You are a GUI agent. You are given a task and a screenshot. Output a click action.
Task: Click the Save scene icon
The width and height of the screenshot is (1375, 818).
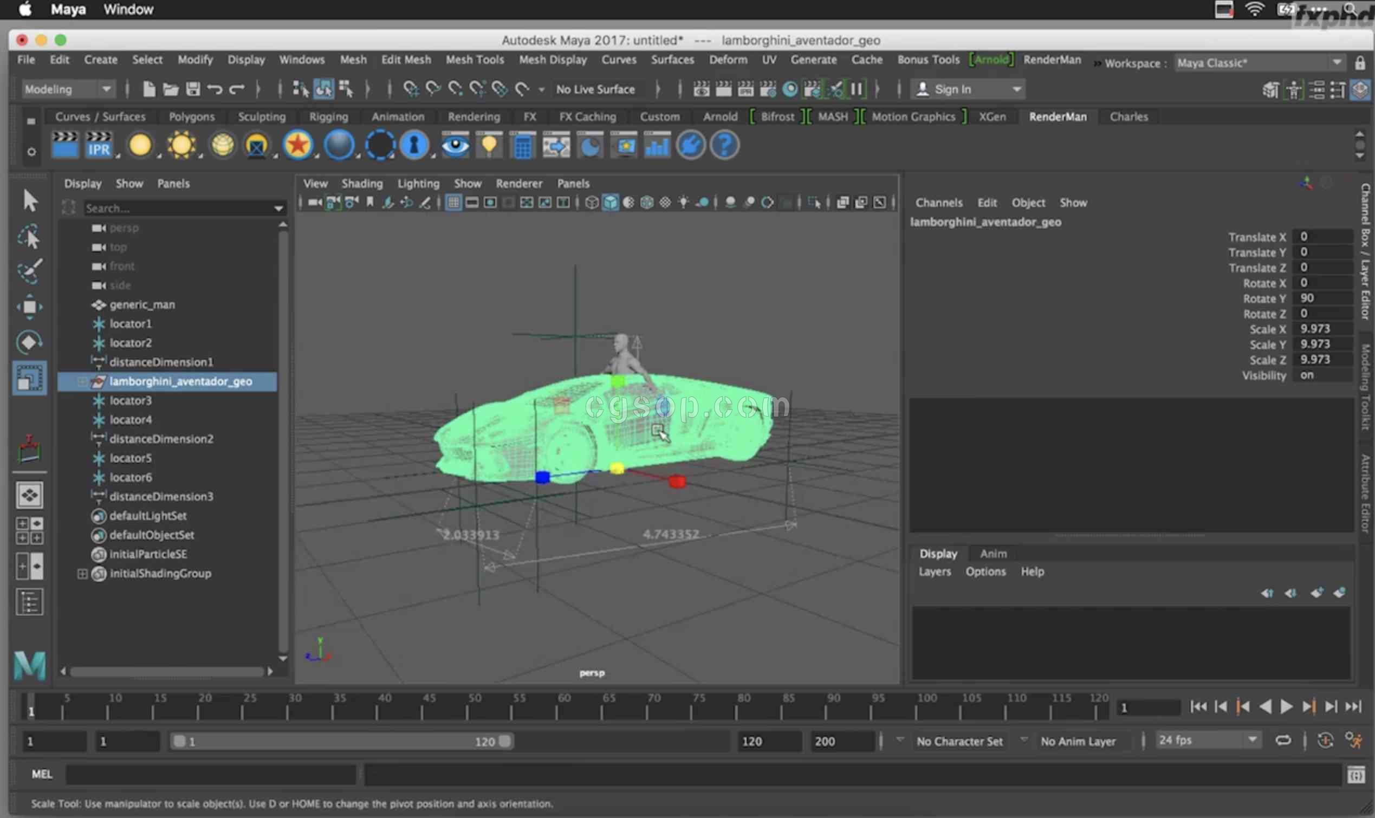coord(192,89)
